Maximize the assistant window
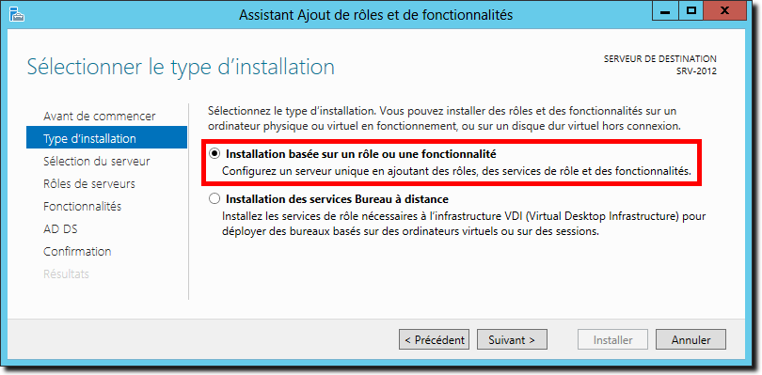 pos(691,10)
